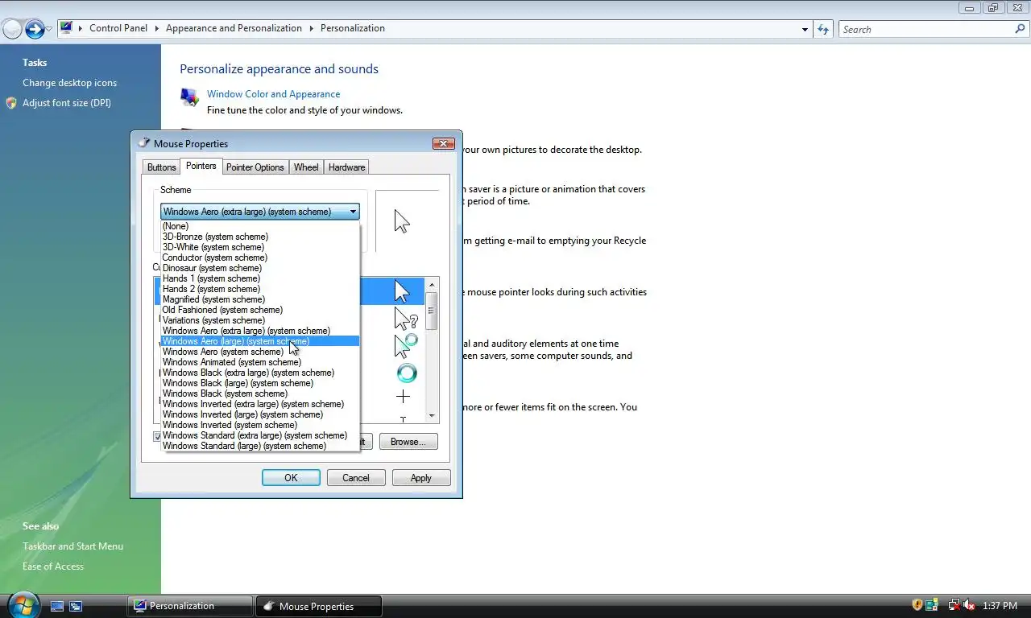The width and height of the screenshot is (1031, 618).
Task: Click the 1:37 PM clock
Action: (x=1000, y=606)
